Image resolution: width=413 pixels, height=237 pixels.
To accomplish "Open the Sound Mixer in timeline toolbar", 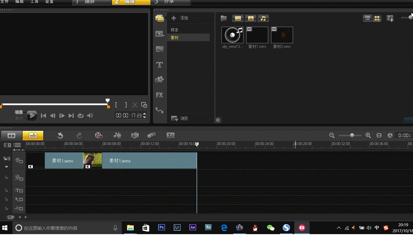I will pos(117,136).
